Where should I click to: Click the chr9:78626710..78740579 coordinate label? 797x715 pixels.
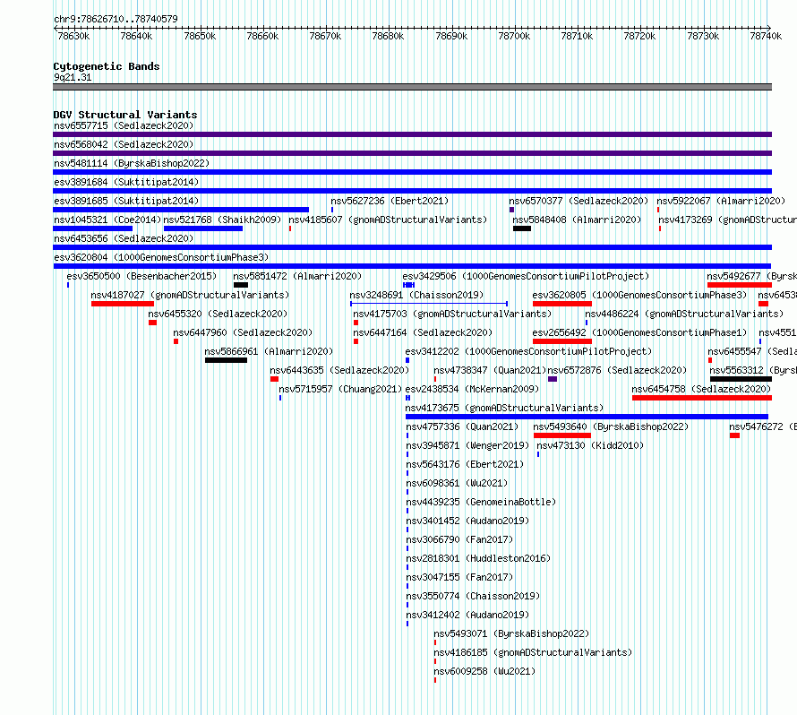[x=116, y=20]
